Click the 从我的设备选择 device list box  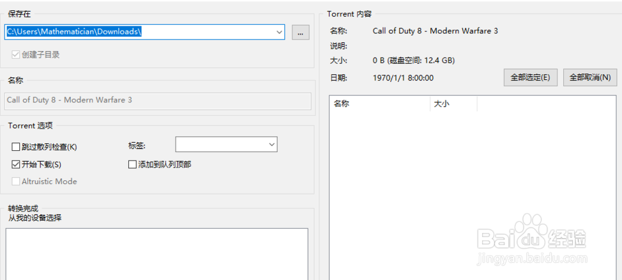[x=156, y=254]
